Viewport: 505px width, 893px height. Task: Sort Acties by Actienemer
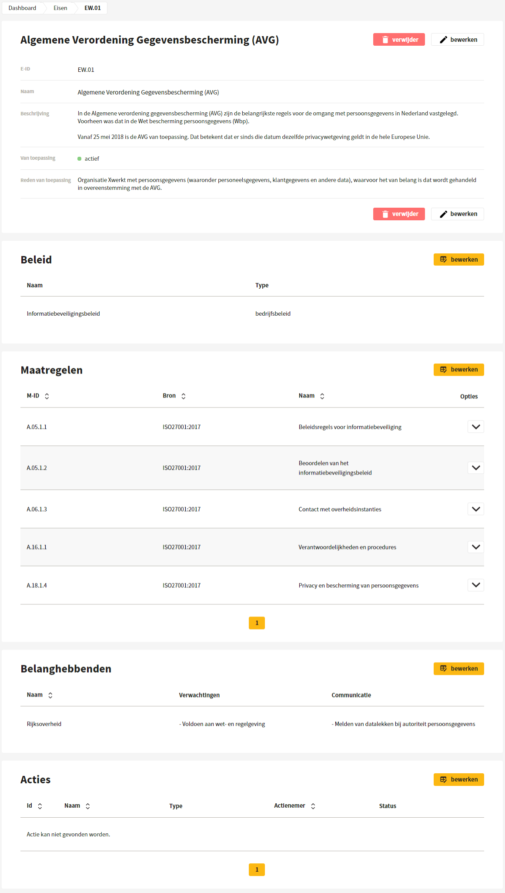313,806
